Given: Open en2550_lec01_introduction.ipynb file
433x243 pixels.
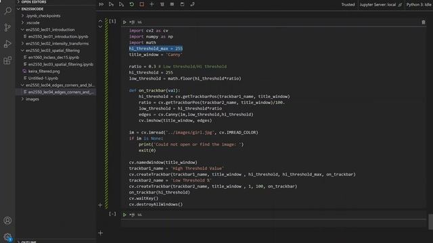Looking at the screenshot, I should [58, 36].
